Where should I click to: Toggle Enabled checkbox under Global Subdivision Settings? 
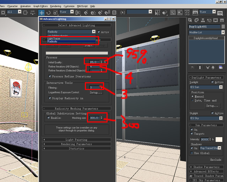click(49, 118)
